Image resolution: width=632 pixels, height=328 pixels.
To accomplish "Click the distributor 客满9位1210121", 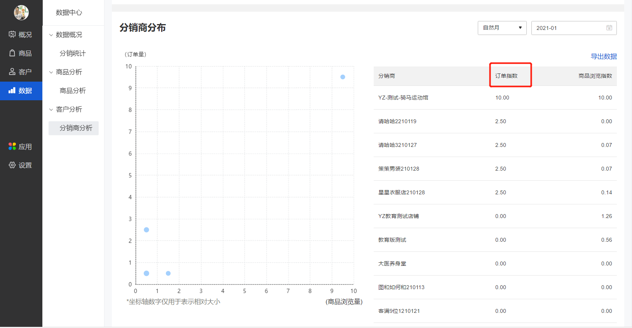I will 399,311.
